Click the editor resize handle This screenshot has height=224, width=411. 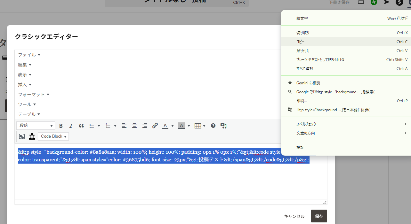pos(325,202)
